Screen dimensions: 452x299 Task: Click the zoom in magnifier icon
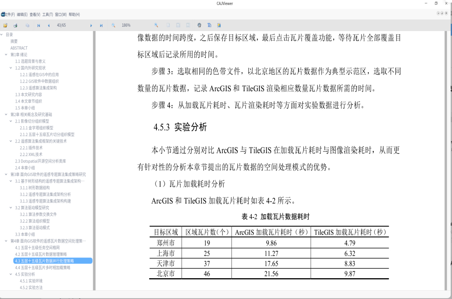pyautogui.click(x=156, y=25)
